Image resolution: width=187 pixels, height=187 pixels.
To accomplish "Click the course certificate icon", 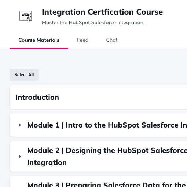I will [x=26, y=16].
